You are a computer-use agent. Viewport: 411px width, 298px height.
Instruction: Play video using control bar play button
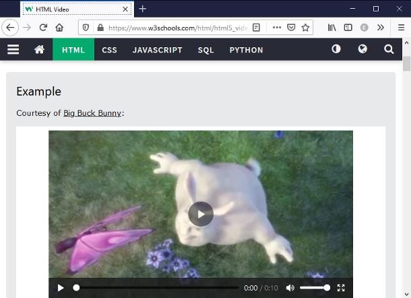(61, 288)
